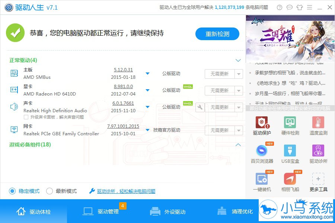
Task: Click the 网卡 network device icon
Action: point(14,130)
